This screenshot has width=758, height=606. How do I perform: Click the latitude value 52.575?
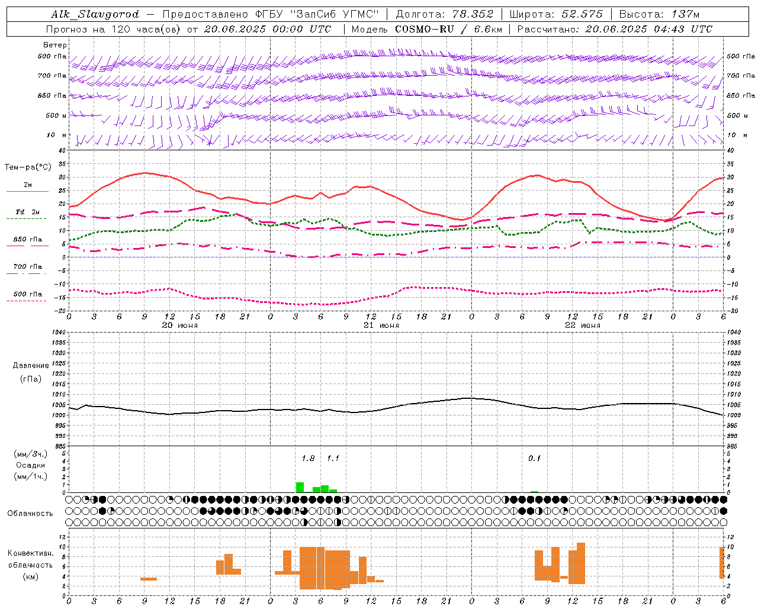[x=582, y=14]
